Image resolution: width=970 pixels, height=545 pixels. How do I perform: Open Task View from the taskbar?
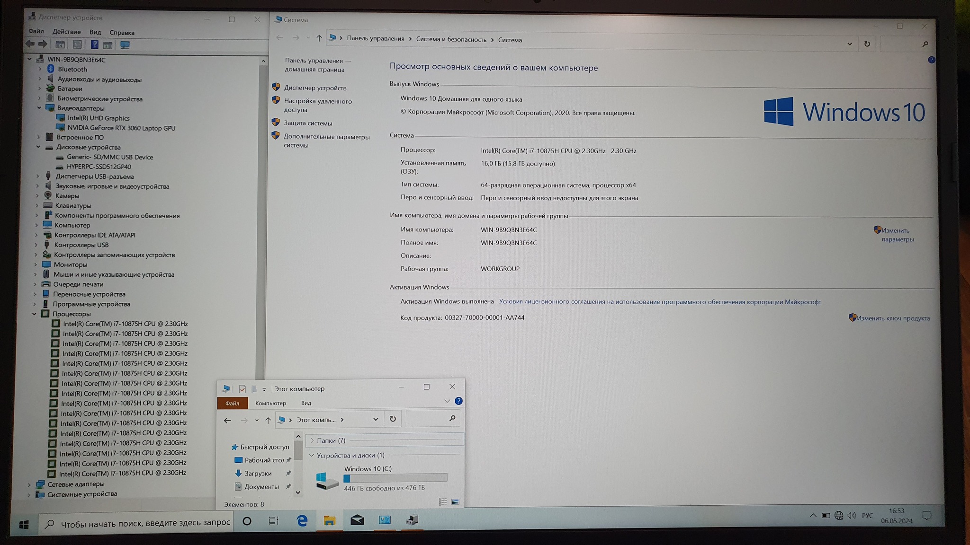(x=273, y=521)
